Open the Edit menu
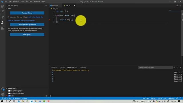The width and height of the screenshot is (183, 103). pyautogui.click(x=10, y=2)
